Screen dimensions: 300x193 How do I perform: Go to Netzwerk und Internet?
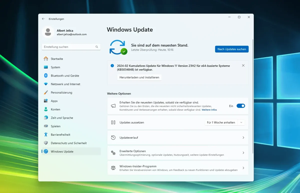click(71, 84)
